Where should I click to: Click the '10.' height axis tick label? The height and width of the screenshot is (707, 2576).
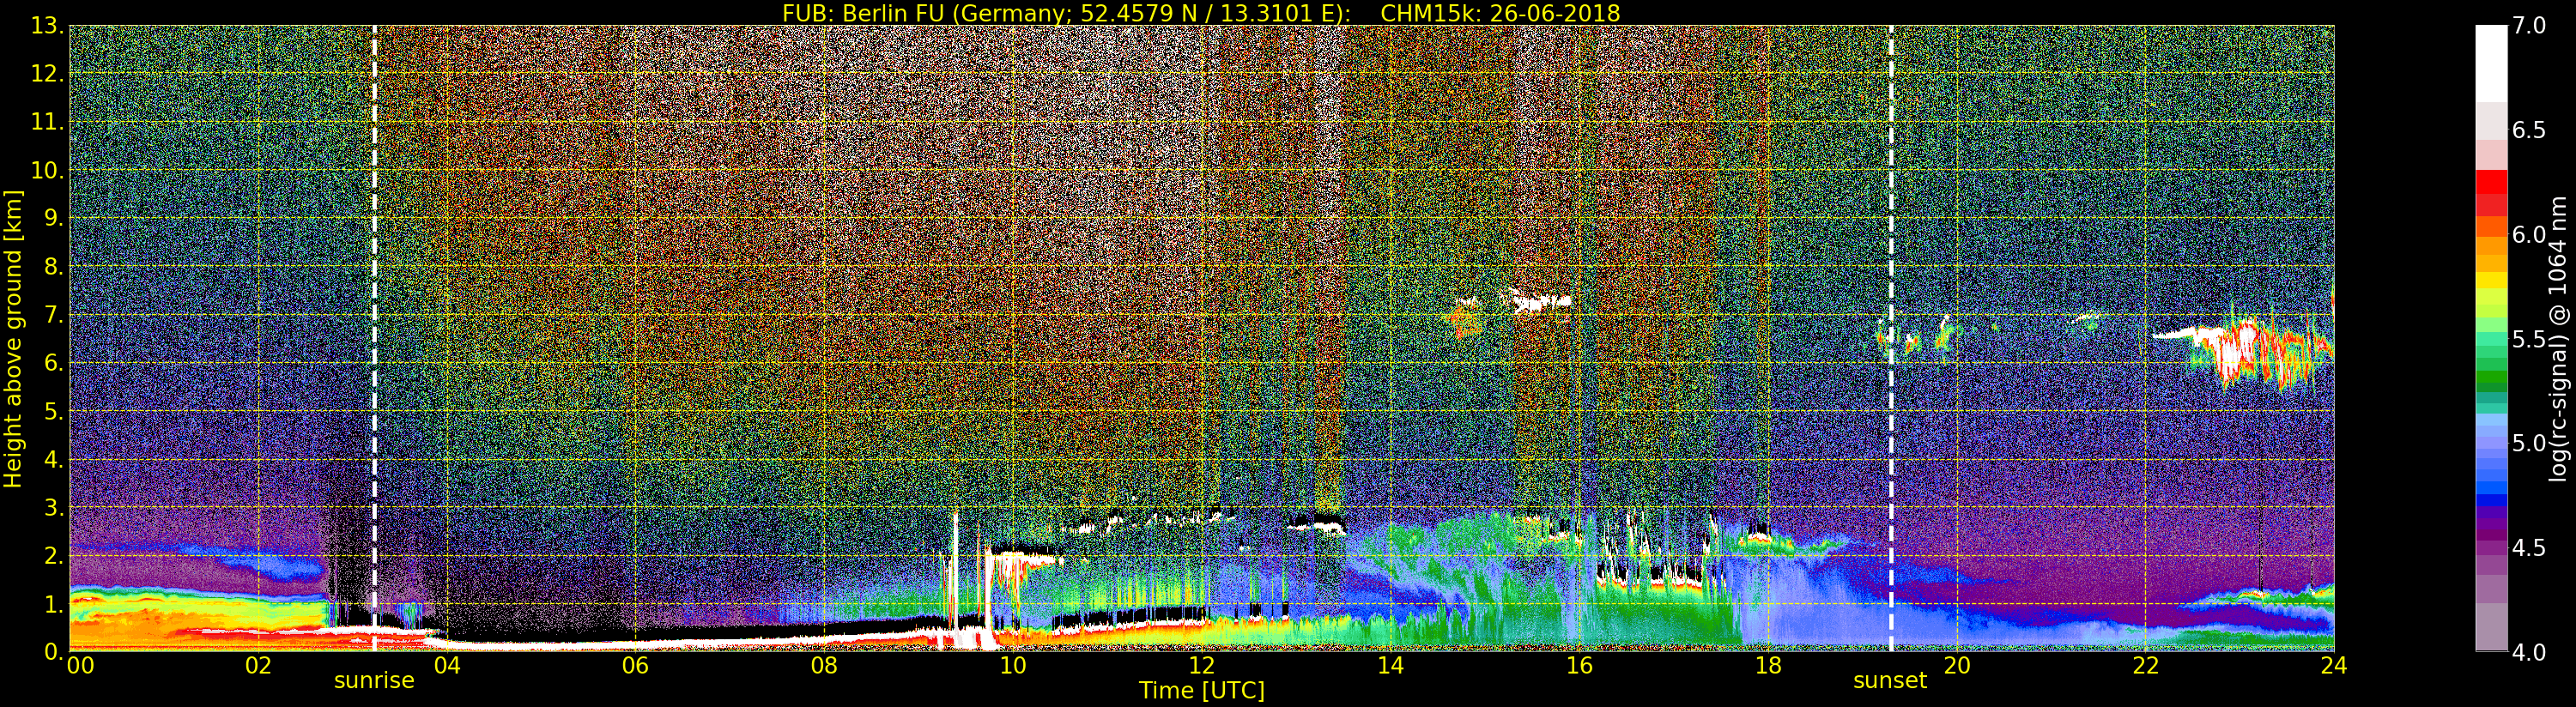[x=48, y=170]
